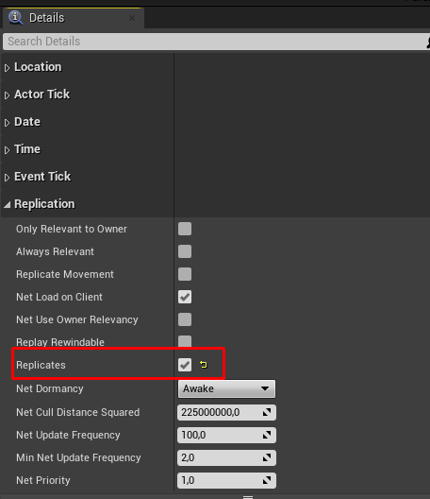Close the Details tab
Viewport: 430px width, 499px height.
(x=132, y=18)
